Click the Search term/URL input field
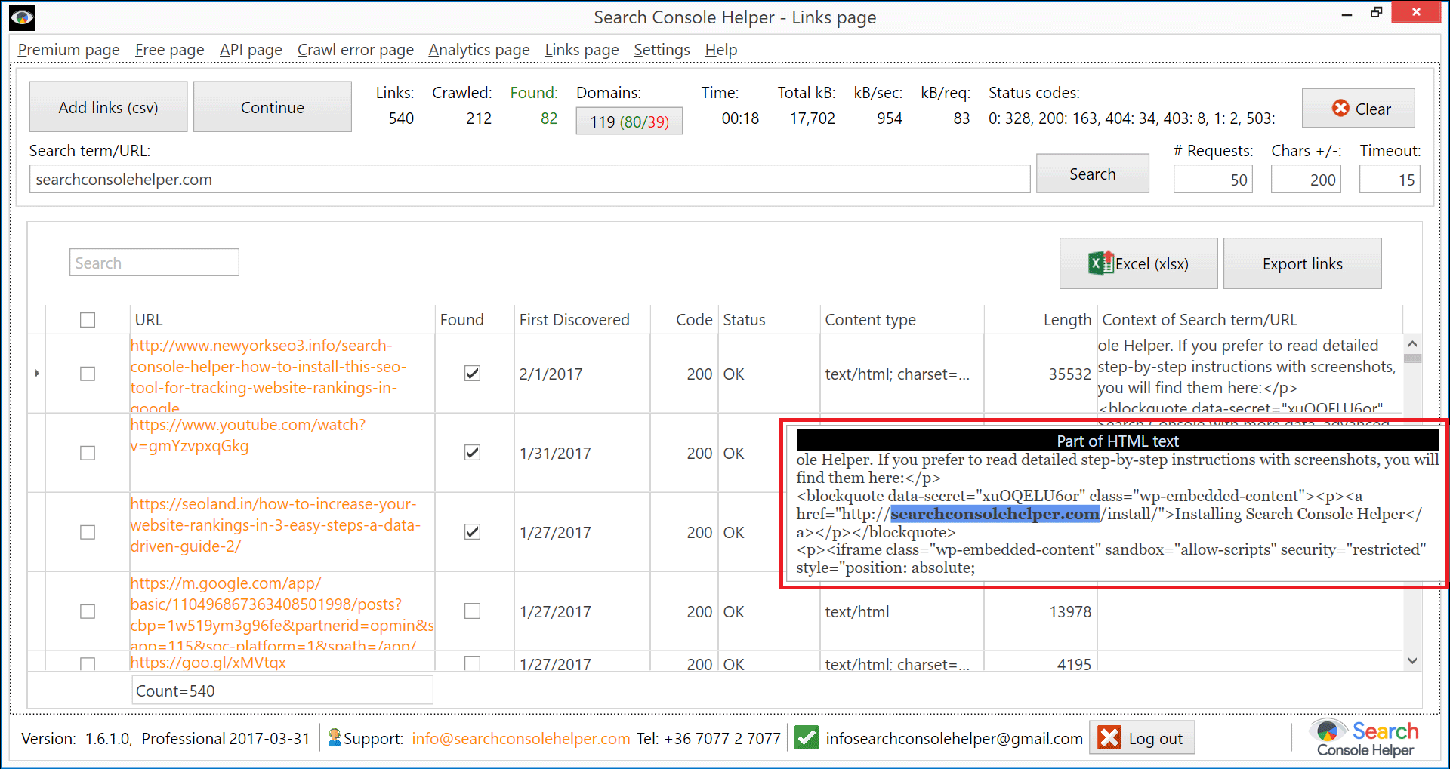Image resolution: width=1450 pixels, height=769 pixels. point(529,180)
